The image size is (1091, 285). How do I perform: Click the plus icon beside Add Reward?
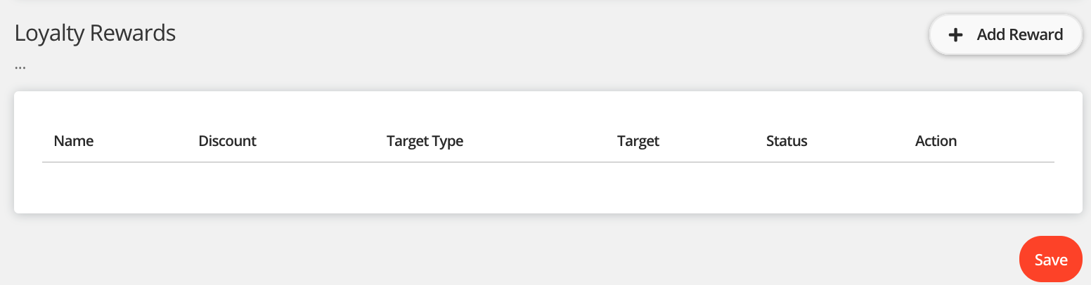[955, 35]
